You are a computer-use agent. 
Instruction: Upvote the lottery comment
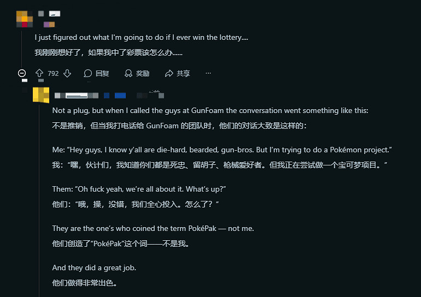[x=39, y=73]
